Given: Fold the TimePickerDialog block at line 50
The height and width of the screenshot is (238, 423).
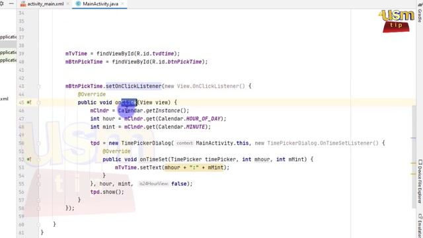Looking at the screenshot, I should (38, 143).
